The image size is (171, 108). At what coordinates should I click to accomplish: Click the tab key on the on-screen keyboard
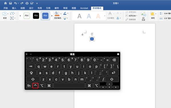tap(31, 66)
